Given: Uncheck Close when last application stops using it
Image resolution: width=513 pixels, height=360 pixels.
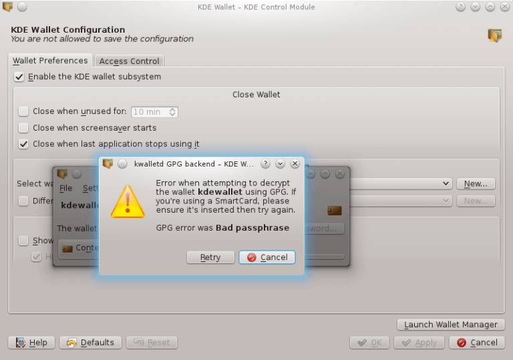Looking at the screenshot, I should pos(23,144).
